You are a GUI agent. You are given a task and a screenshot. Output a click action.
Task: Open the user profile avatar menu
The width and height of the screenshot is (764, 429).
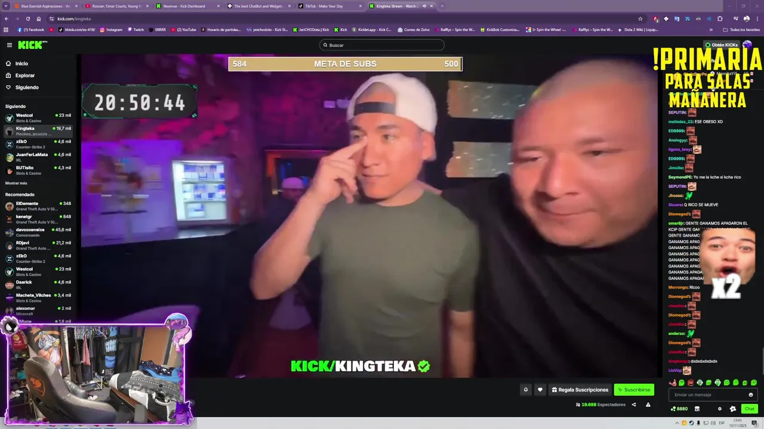point(747,45)
